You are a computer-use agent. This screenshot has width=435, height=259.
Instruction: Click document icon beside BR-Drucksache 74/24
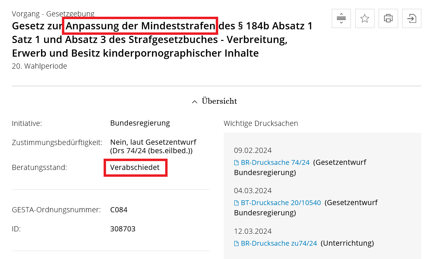[x=236, y=163]
